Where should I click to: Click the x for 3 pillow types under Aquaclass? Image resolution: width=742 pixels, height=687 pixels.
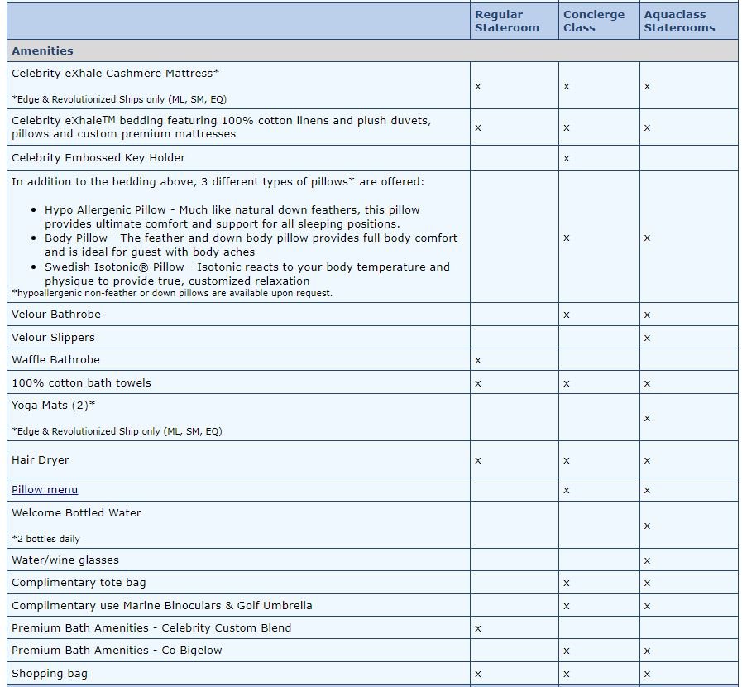click(647, 238)
